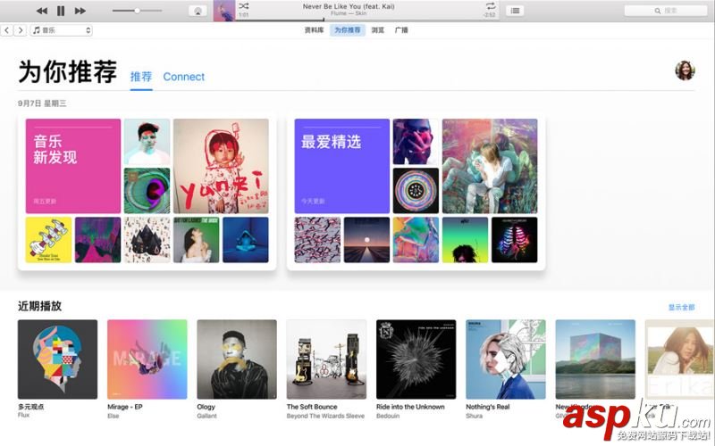Screen dimensions: 715x446
Task: Click the artist name Bedouin
Action: tap(388, 416)
